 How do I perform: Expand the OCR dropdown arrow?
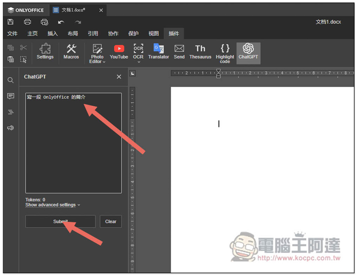click(139, 62)
